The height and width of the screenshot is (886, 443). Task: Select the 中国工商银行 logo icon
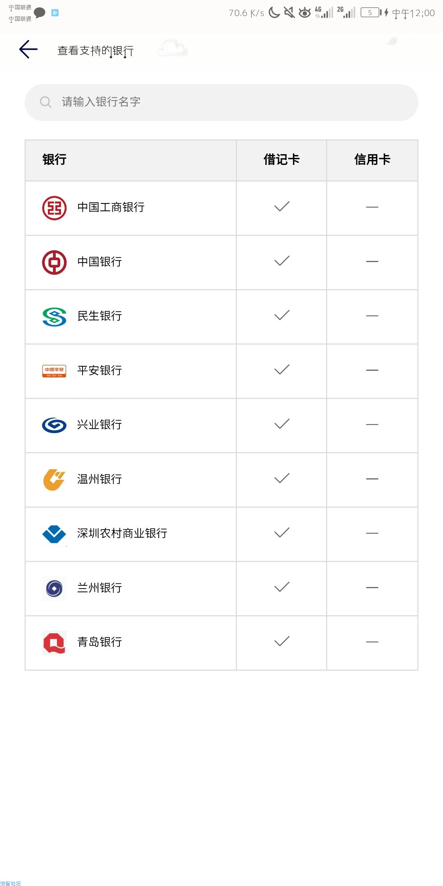click(x=54, y=208)
